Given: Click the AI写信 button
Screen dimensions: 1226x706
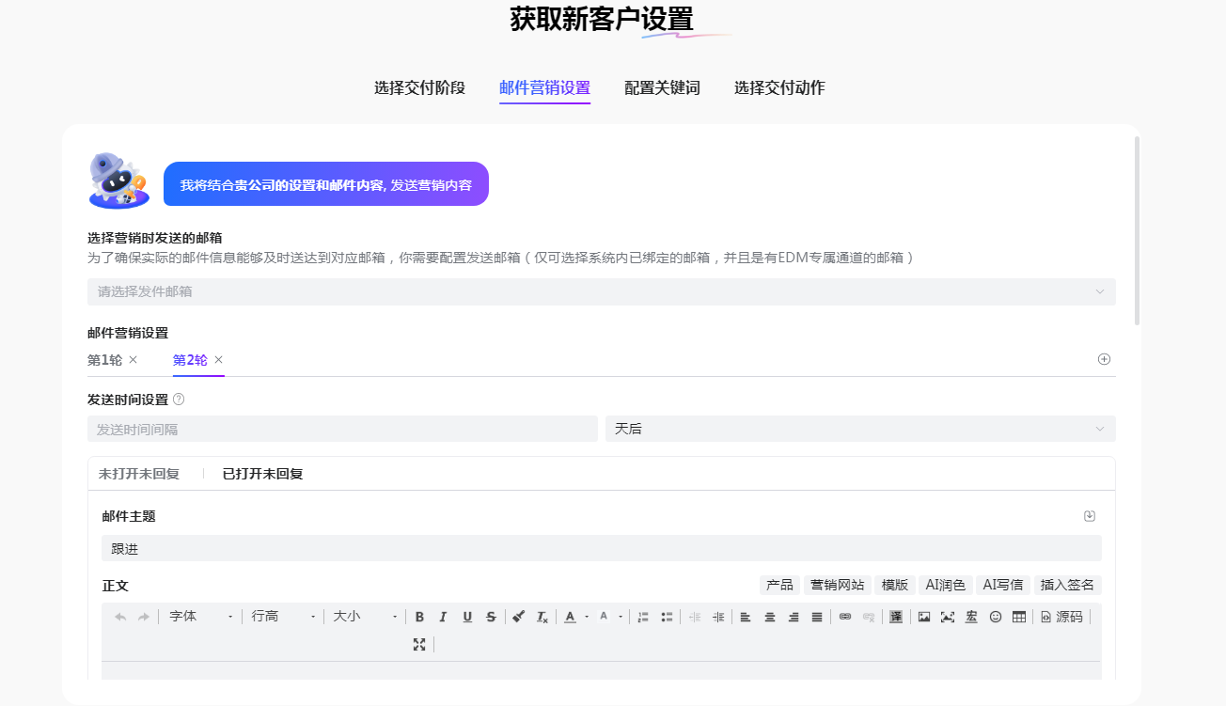Looking at the screenshot, I should click(1002, 585).
